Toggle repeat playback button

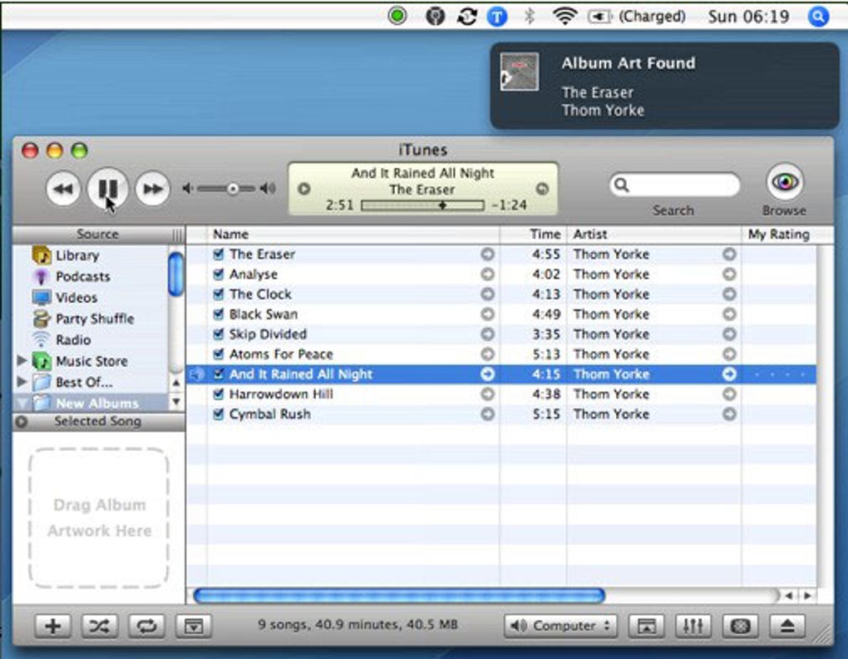[146, 626]
